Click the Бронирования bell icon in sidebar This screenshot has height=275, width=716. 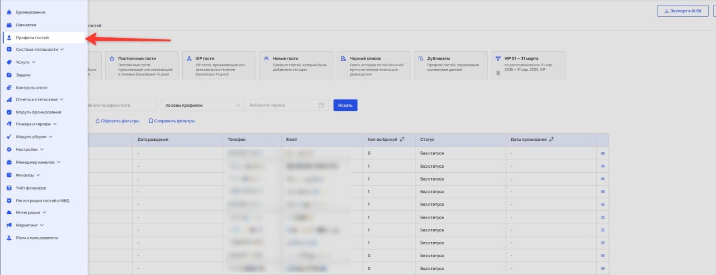(x=9, y=12)
